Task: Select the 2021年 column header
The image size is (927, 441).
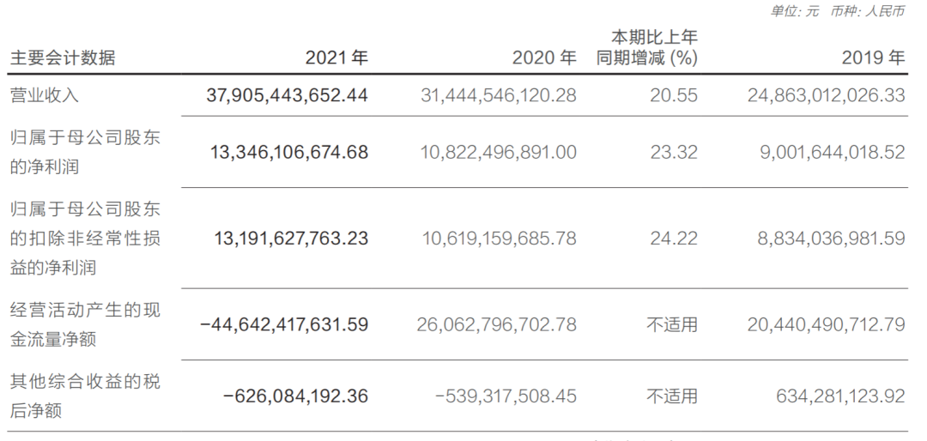Action: [x=336, y=58]
